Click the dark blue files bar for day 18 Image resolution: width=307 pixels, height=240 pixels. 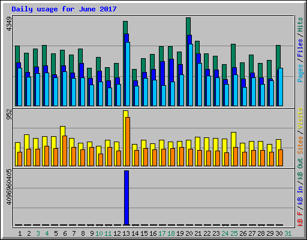coord(171,70)
